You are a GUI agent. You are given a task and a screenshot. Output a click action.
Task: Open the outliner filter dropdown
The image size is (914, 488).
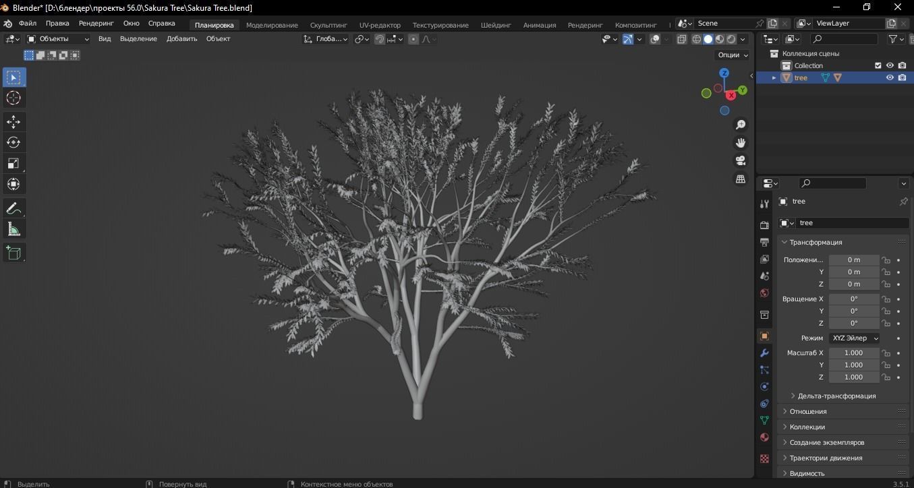(896, 39)
